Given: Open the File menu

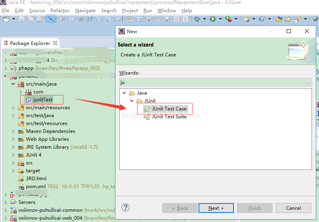Looking at the screenshot, I should (6, 11).
